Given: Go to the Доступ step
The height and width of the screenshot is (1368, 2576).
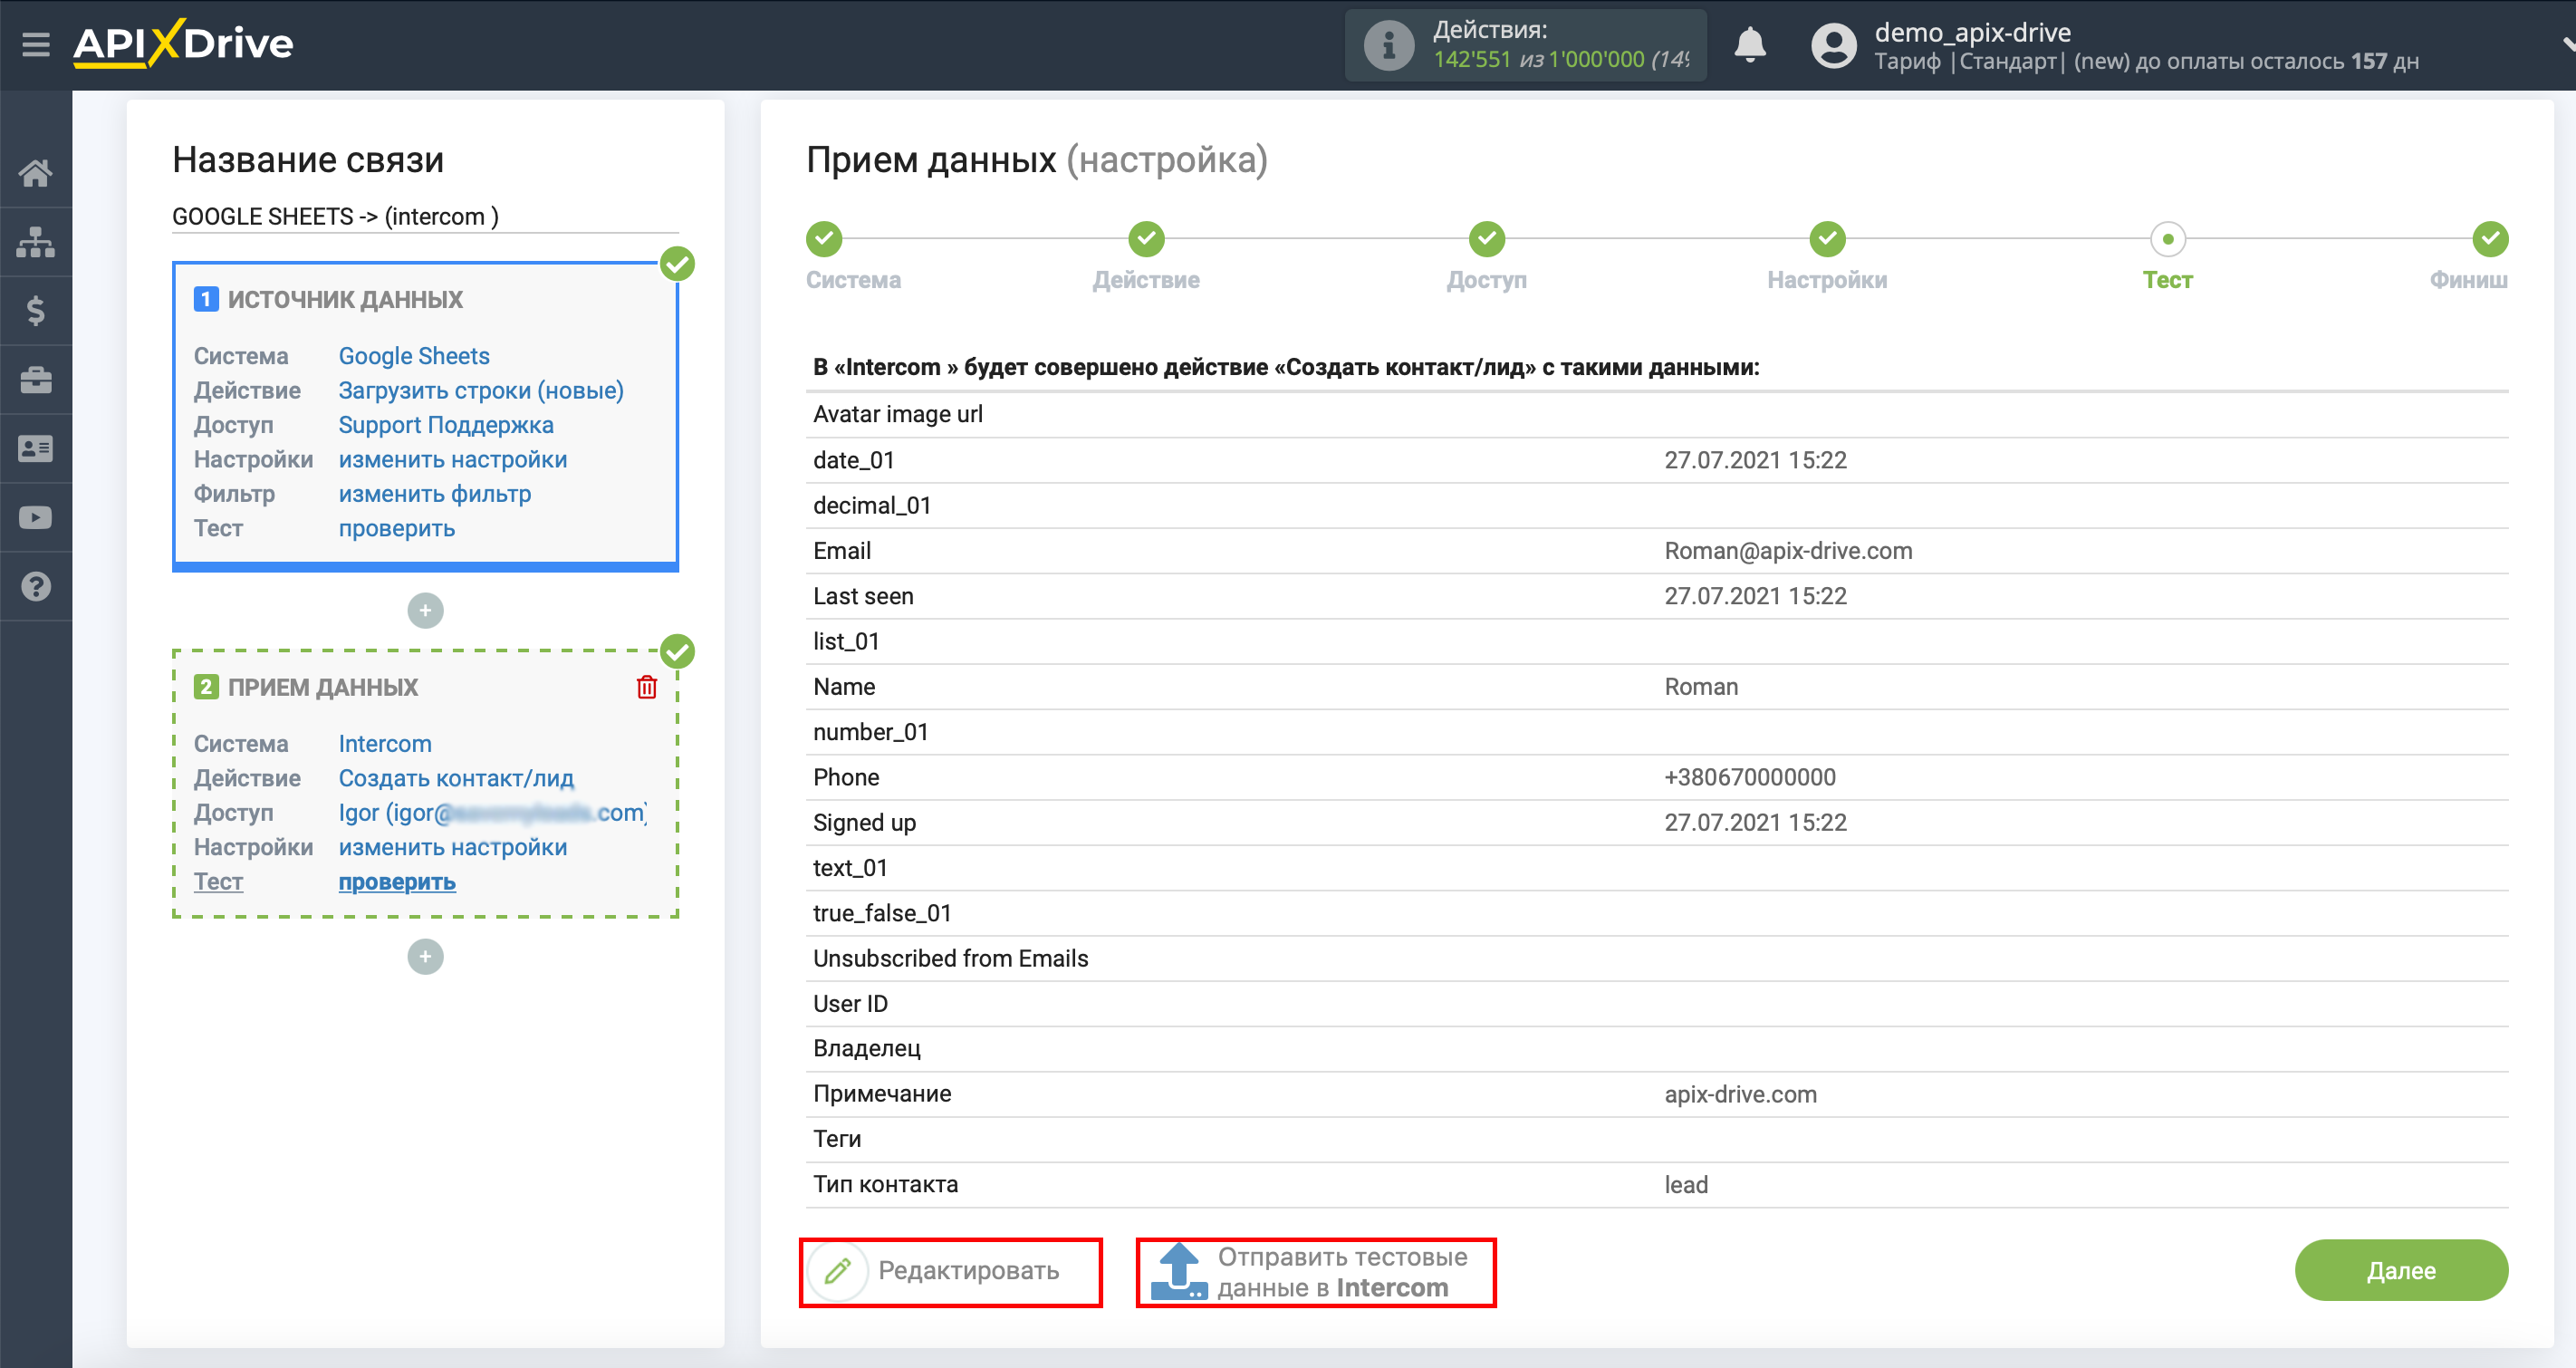Looking at the screenshot, I should [1486, 239].
